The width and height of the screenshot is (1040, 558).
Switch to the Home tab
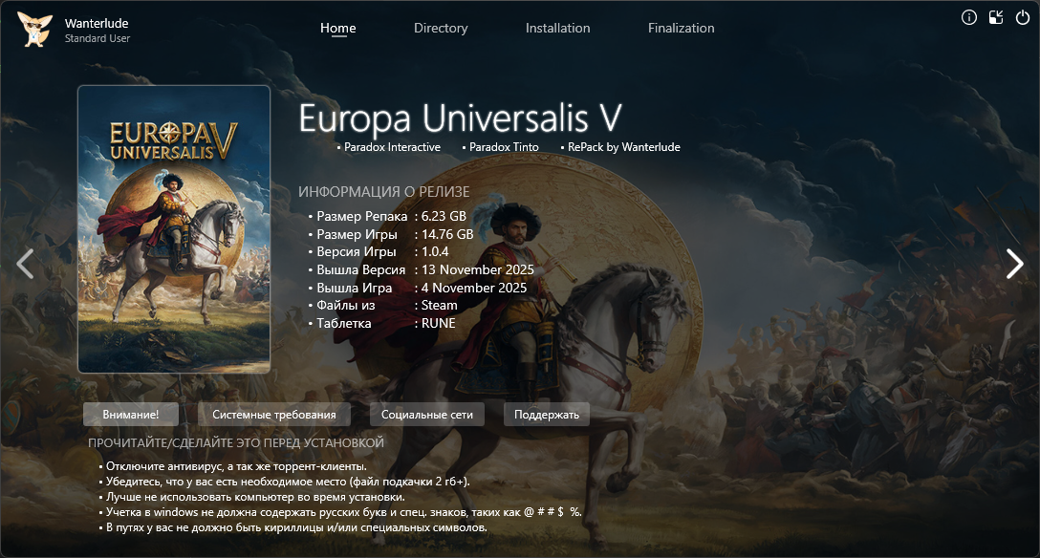pos(337,28)
